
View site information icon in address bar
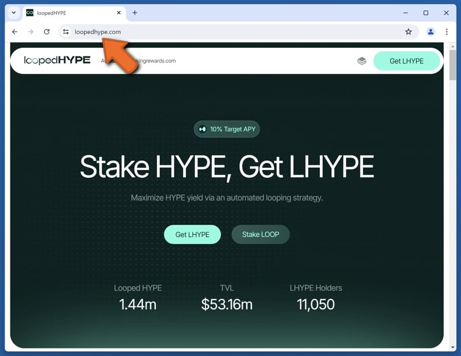click(66, 31)
